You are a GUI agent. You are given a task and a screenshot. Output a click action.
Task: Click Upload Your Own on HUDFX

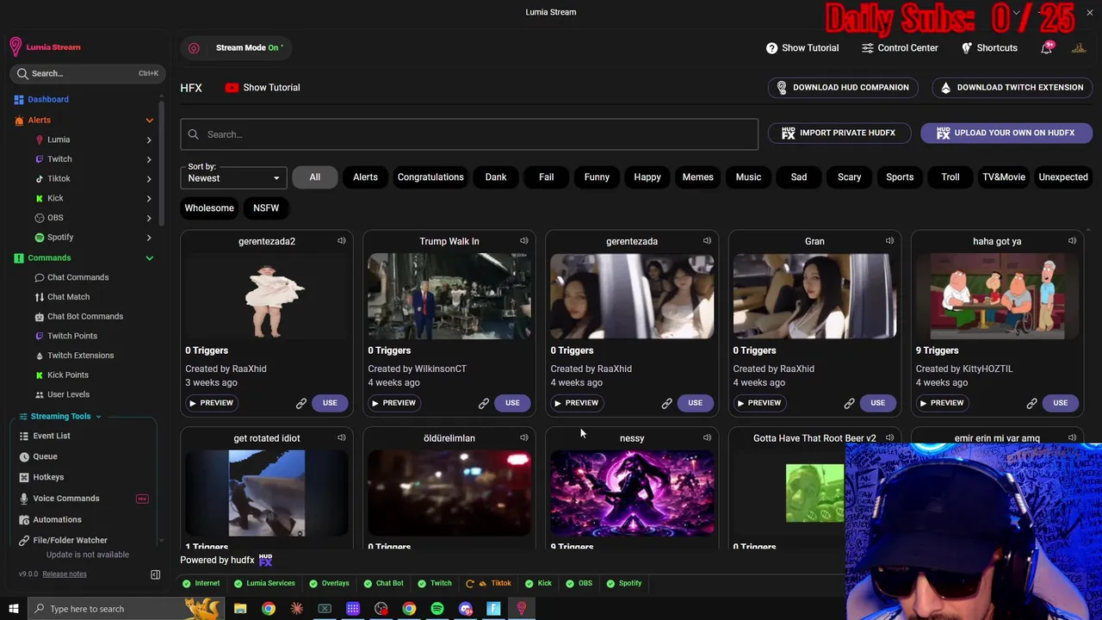point(1006,133)
